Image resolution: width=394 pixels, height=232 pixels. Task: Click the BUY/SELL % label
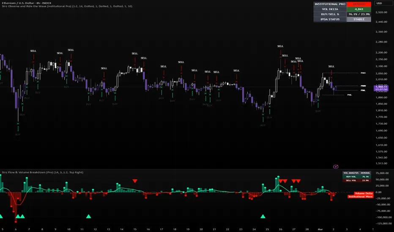(330, 14)
